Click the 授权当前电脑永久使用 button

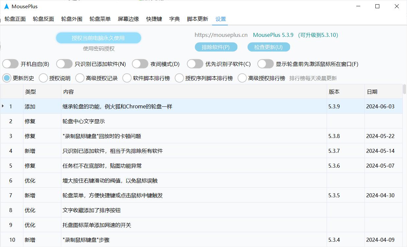pos(99,38)
